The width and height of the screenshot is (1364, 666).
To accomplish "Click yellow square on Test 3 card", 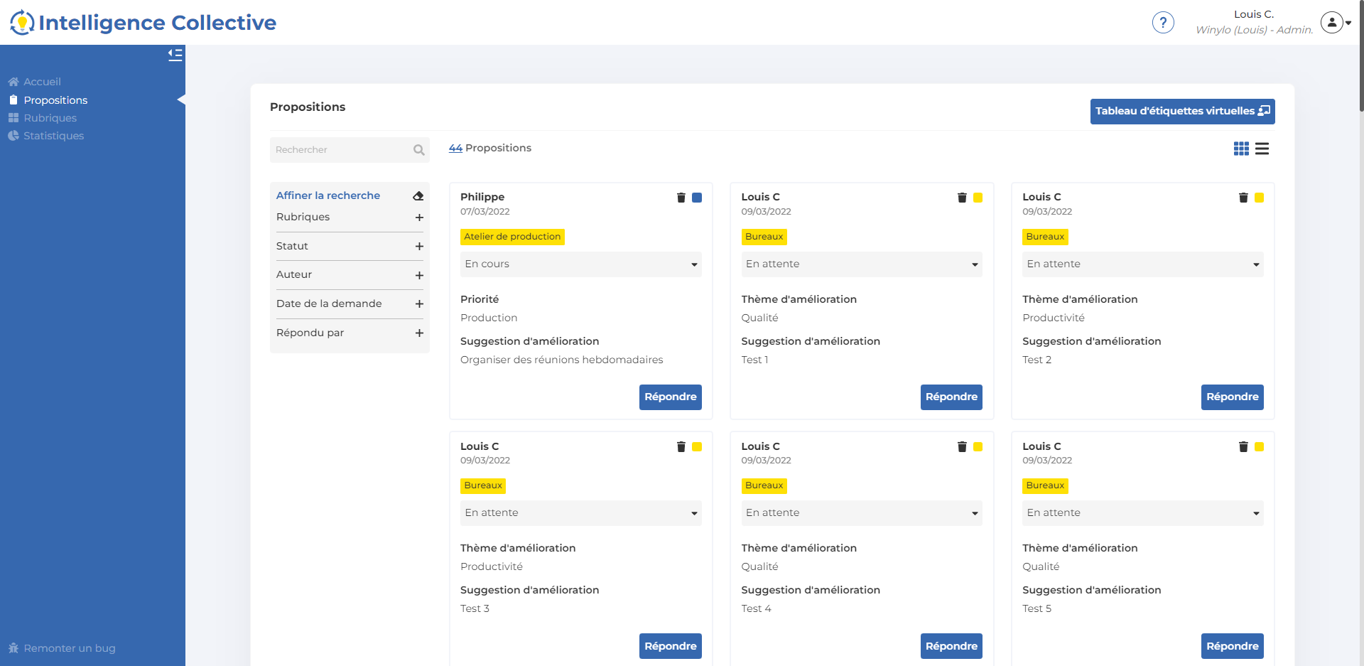I will 697,446.
